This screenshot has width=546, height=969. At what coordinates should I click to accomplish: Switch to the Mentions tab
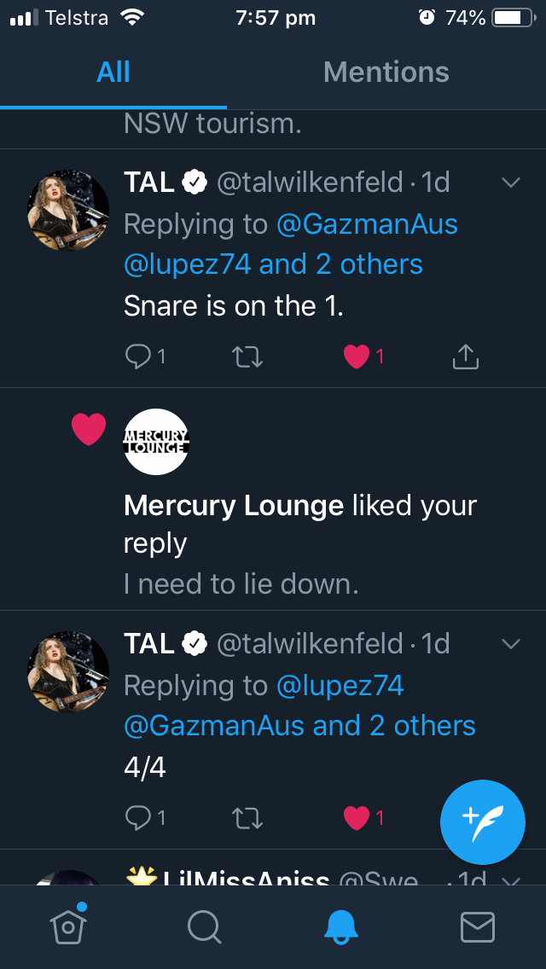[x=386, y=73]
